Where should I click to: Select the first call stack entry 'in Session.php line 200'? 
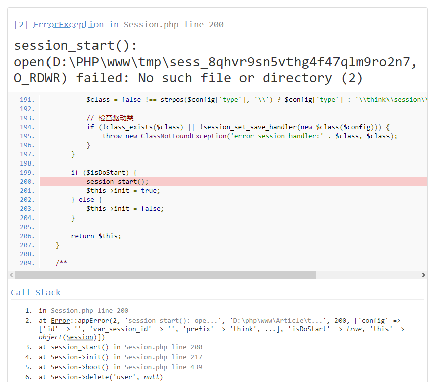tap(83, 311)
